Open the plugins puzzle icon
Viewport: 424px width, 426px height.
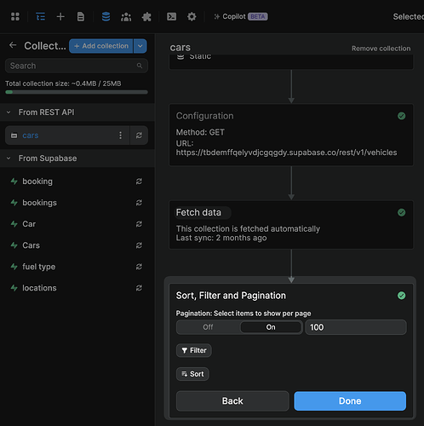[146, 17]
